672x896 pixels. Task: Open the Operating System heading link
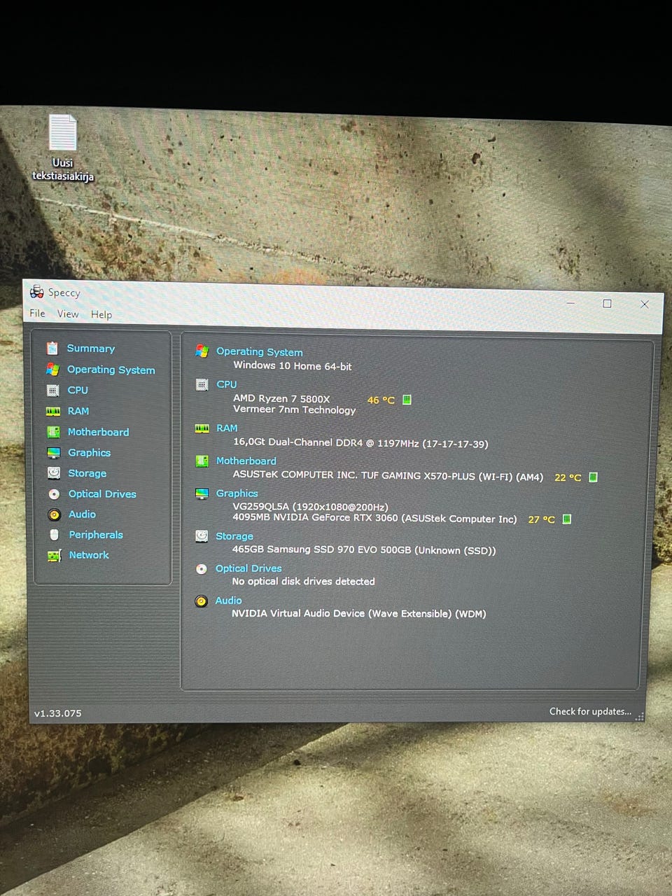point(260,351)
